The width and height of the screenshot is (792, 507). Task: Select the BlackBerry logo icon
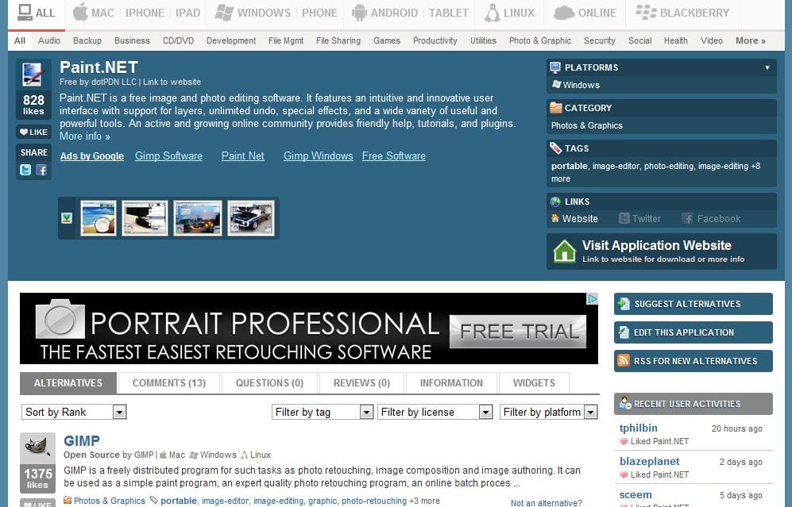point(646,12)
